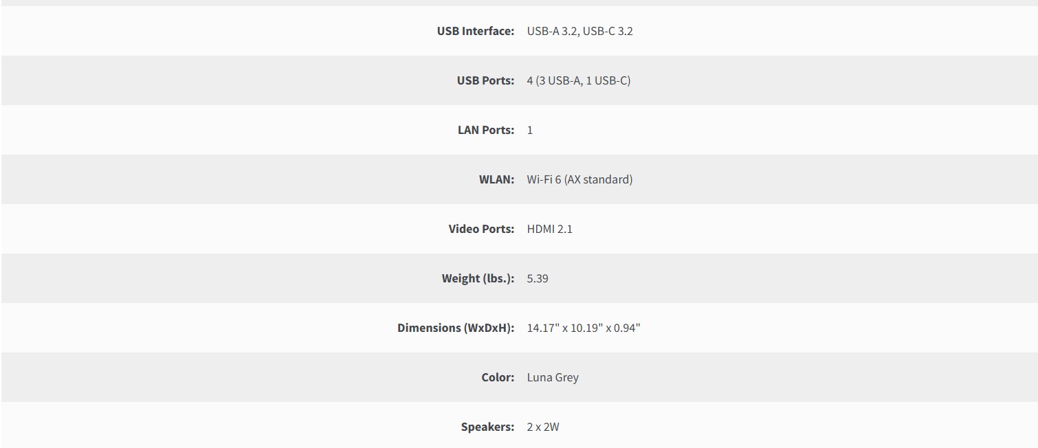Select the "Wi-Fi 6 (AX standard)" value
This screenshot has width=1038, height=448.
pyautogui.click(x=579, y=179)
